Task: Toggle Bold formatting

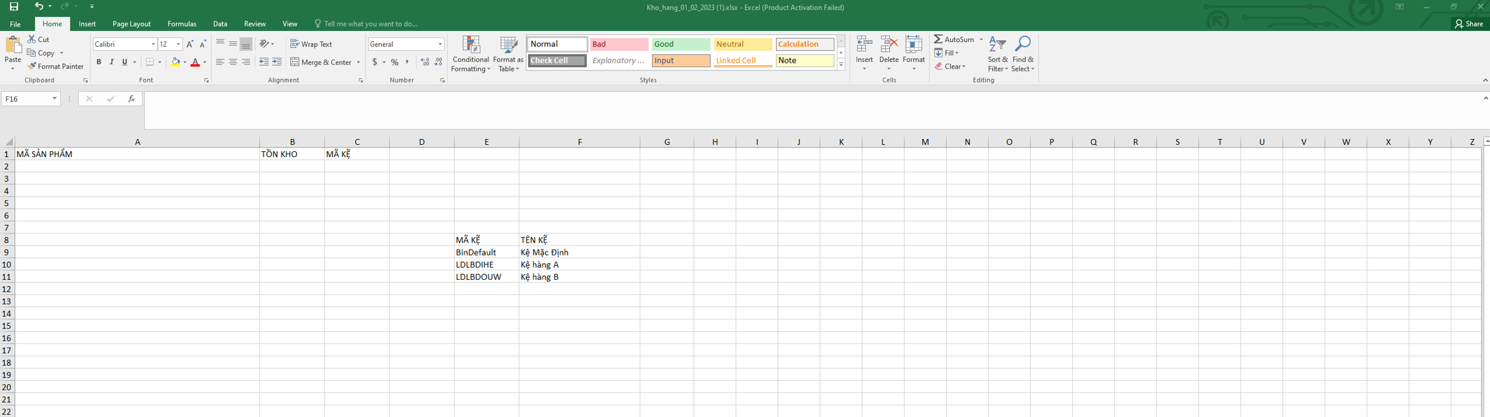Action: click(99, 62)
